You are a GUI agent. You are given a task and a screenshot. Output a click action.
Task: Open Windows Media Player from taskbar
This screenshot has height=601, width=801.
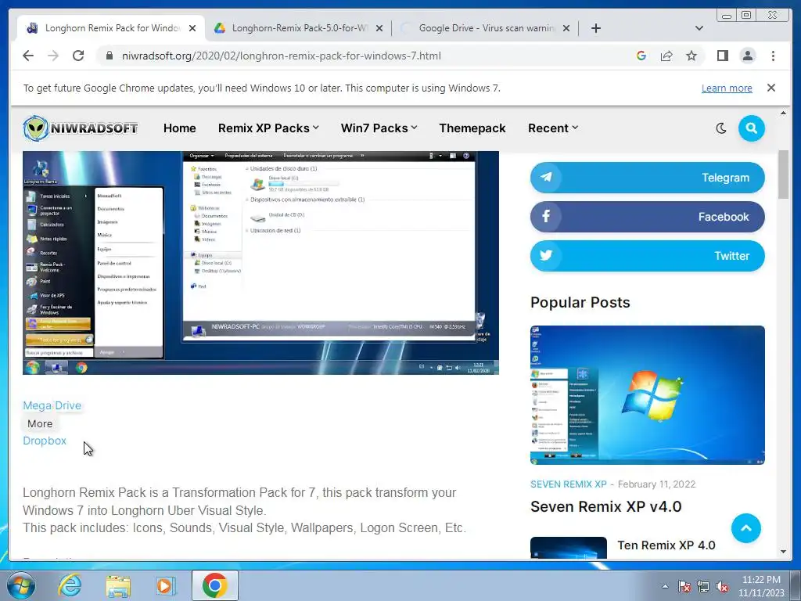point(166,585)
